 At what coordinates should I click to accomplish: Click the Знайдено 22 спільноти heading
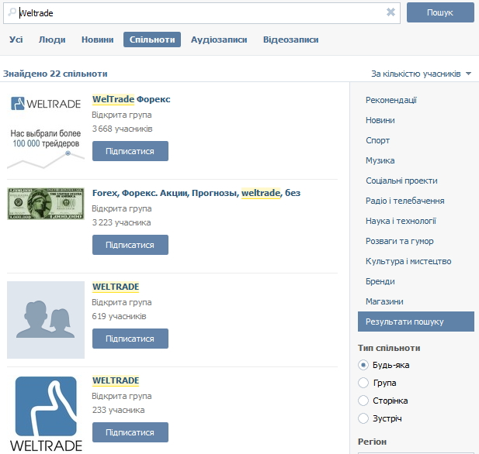tap(55, 74)
